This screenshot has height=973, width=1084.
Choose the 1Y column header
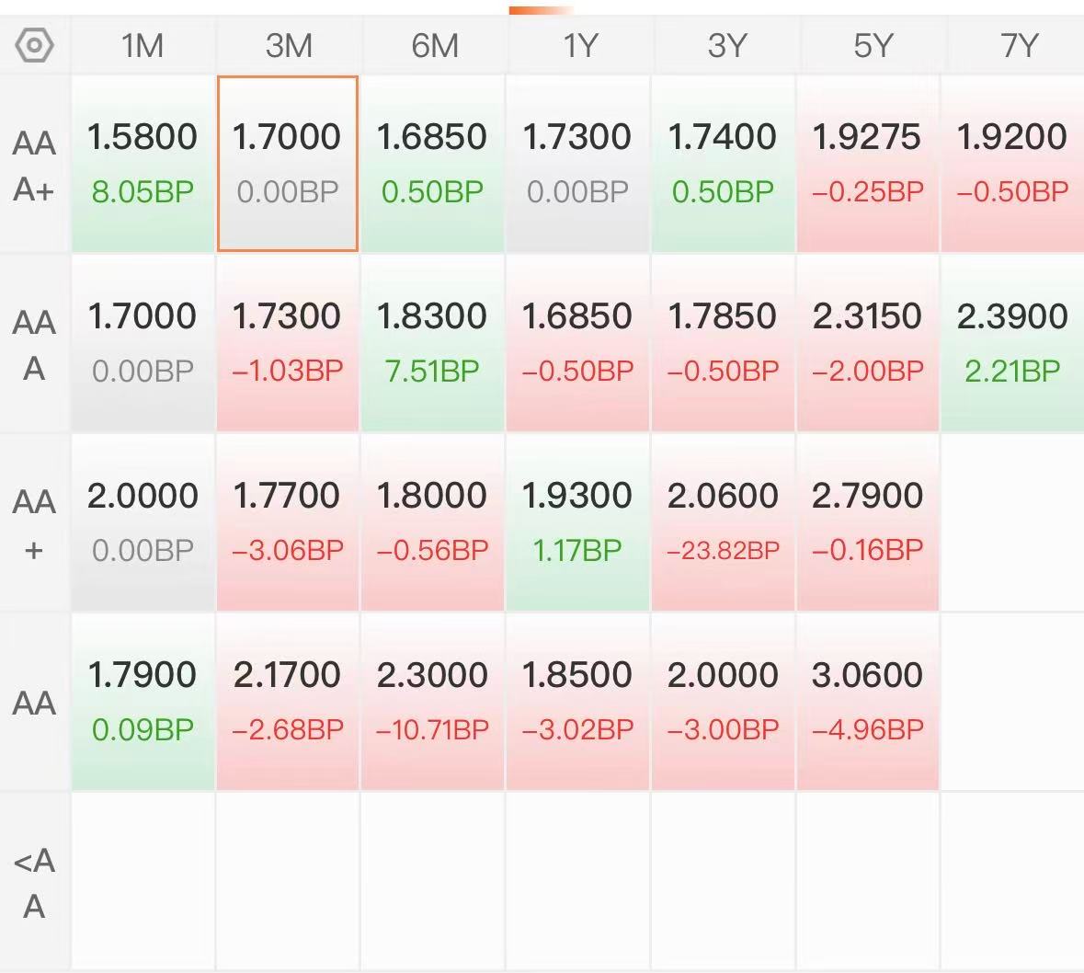[x=579, y=45]
